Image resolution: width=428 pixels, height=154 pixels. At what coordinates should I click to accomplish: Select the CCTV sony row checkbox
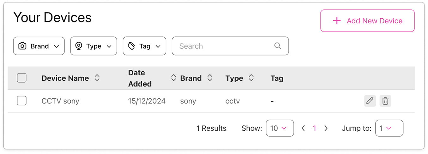pyautogui.click(x=21, y=101)
